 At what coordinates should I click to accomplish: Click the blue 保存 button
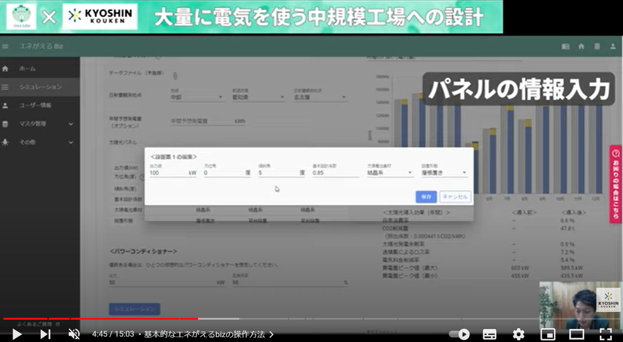click(x=426, y=197)
